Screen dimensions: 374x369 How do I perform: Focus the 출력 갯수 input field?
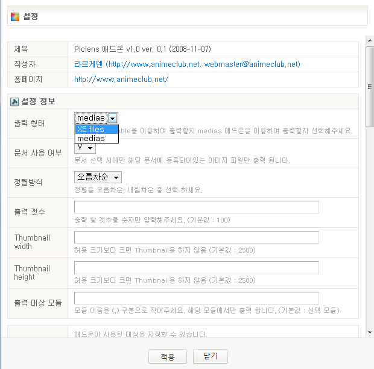click(196, 207)
